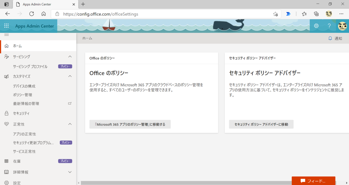The image size is (349, 185).
Task: Click ホーム breadcrumb
Action: click(87, 38)
